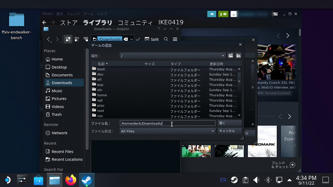Screen dimensions: 333x187
Task: Click the file name input field
Action: tap(168, 123)
